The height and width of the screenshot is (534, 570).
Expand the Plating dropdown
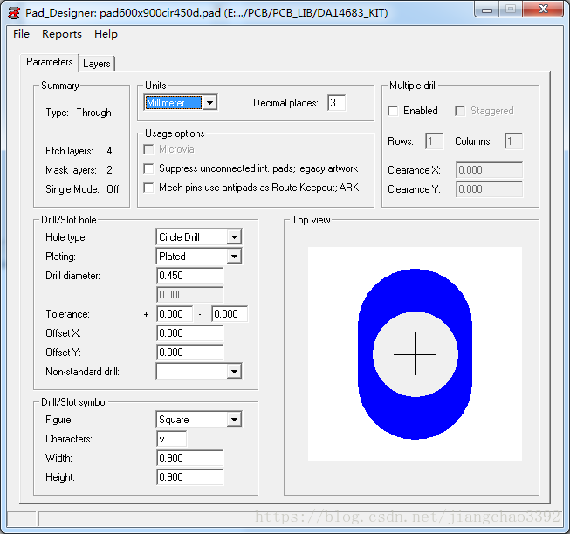pyautogui.click(x=233, y=257)
